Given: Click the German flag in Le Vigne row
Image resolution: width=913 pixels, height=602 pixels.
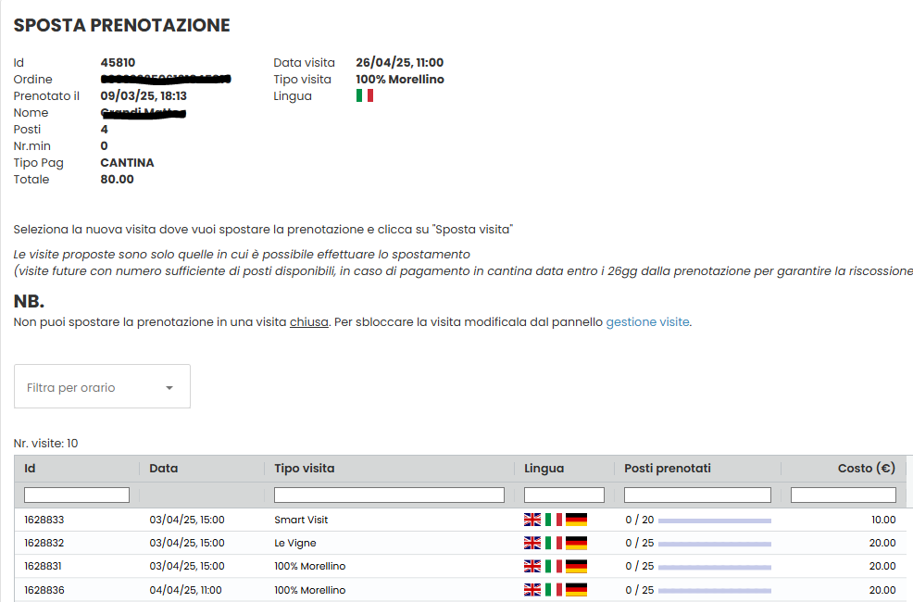Looking at the screenshot, I should tap(577, 543).
